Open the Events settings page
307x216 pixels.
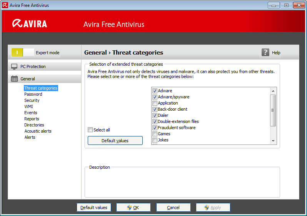point(30,113)
